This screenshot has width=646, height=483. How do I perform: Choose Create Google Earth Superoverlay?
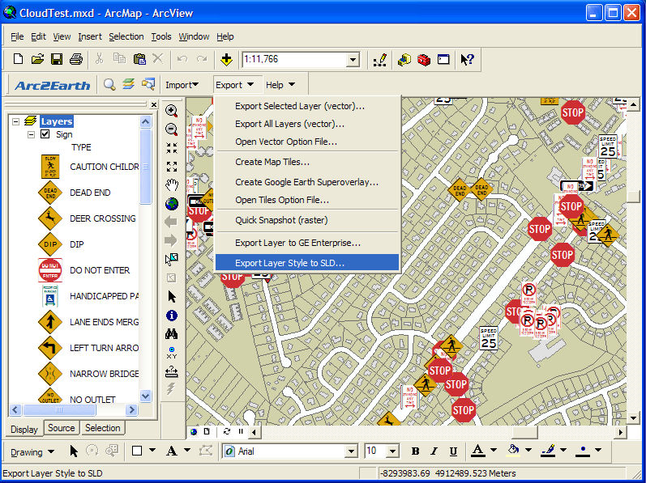[x=307, y=182]
